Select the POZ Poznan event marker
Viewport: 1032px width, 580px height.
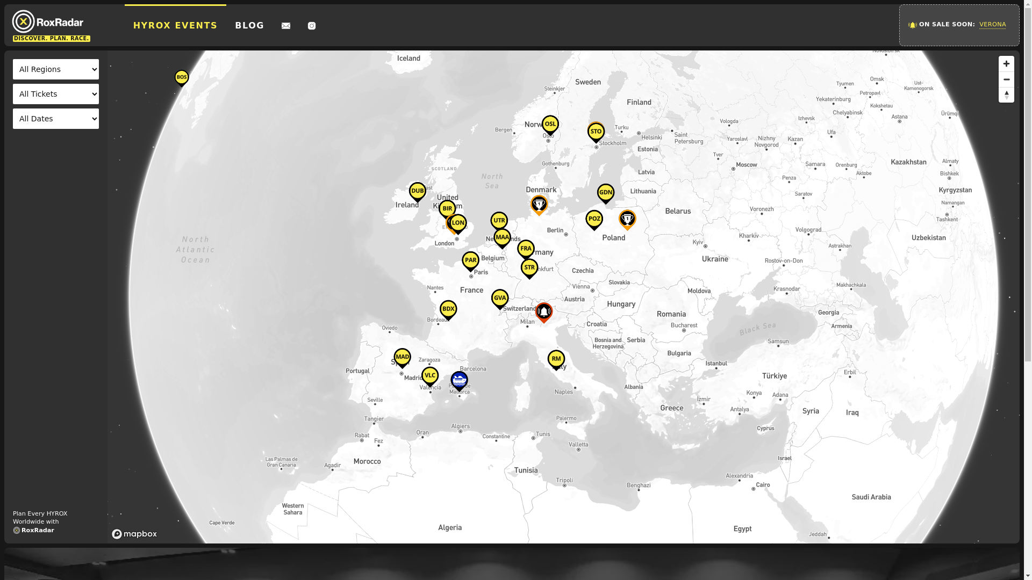click(594, 220)
